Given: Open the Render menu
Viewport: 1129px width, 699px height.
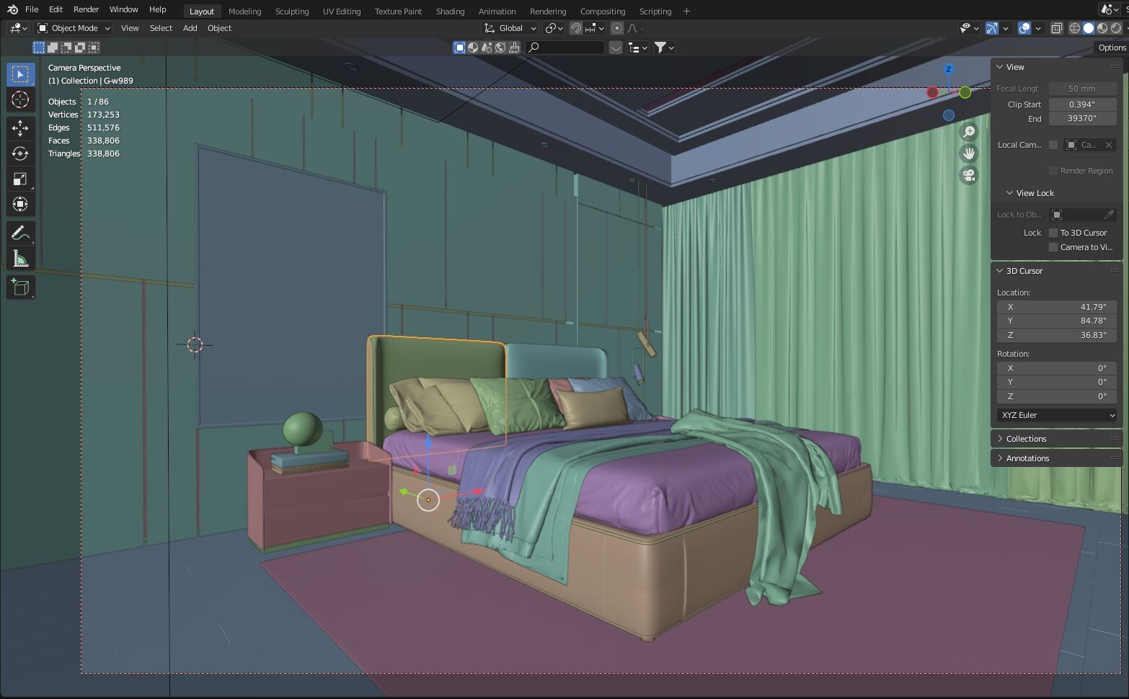Looking at the screenshot, I should tap(85, 9).
